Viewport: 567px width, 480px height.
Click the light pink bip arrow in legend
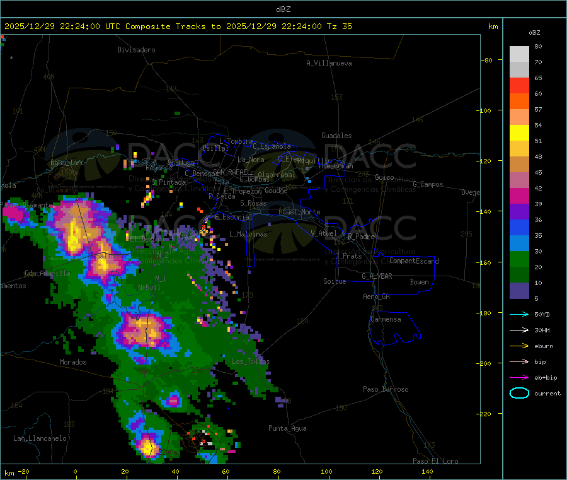click(519, 361)
